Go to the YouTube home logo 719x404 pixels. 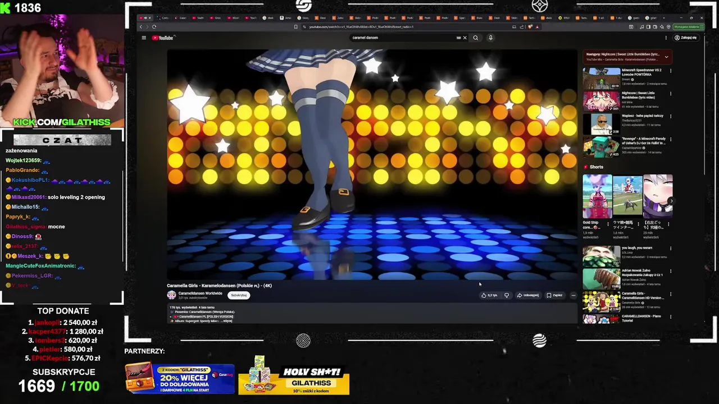[163, 38]
